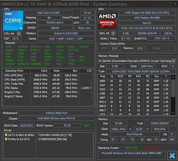178x161 pixels.
Task: Click the timings table scroll-up arrow
Action: (x=173, y=77)
